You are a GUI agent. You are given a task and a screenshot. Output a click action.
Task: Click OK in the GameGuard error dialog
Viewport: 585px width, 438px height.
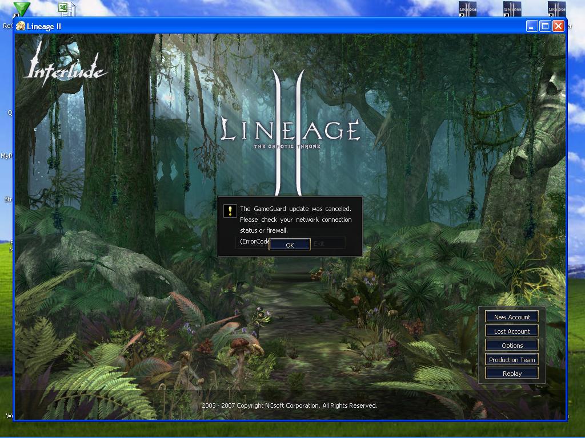(290, 245)
